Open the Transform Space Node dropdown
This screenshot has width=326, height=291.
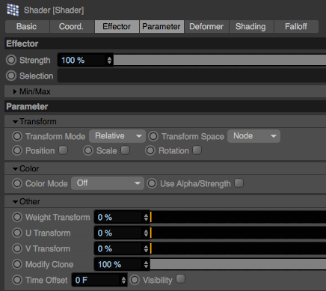coord(253,136)
